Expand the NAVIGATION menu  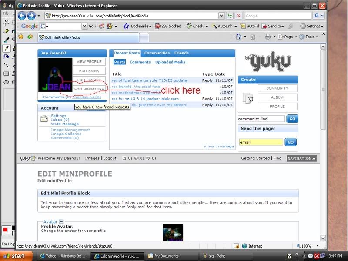pos(301,158)
